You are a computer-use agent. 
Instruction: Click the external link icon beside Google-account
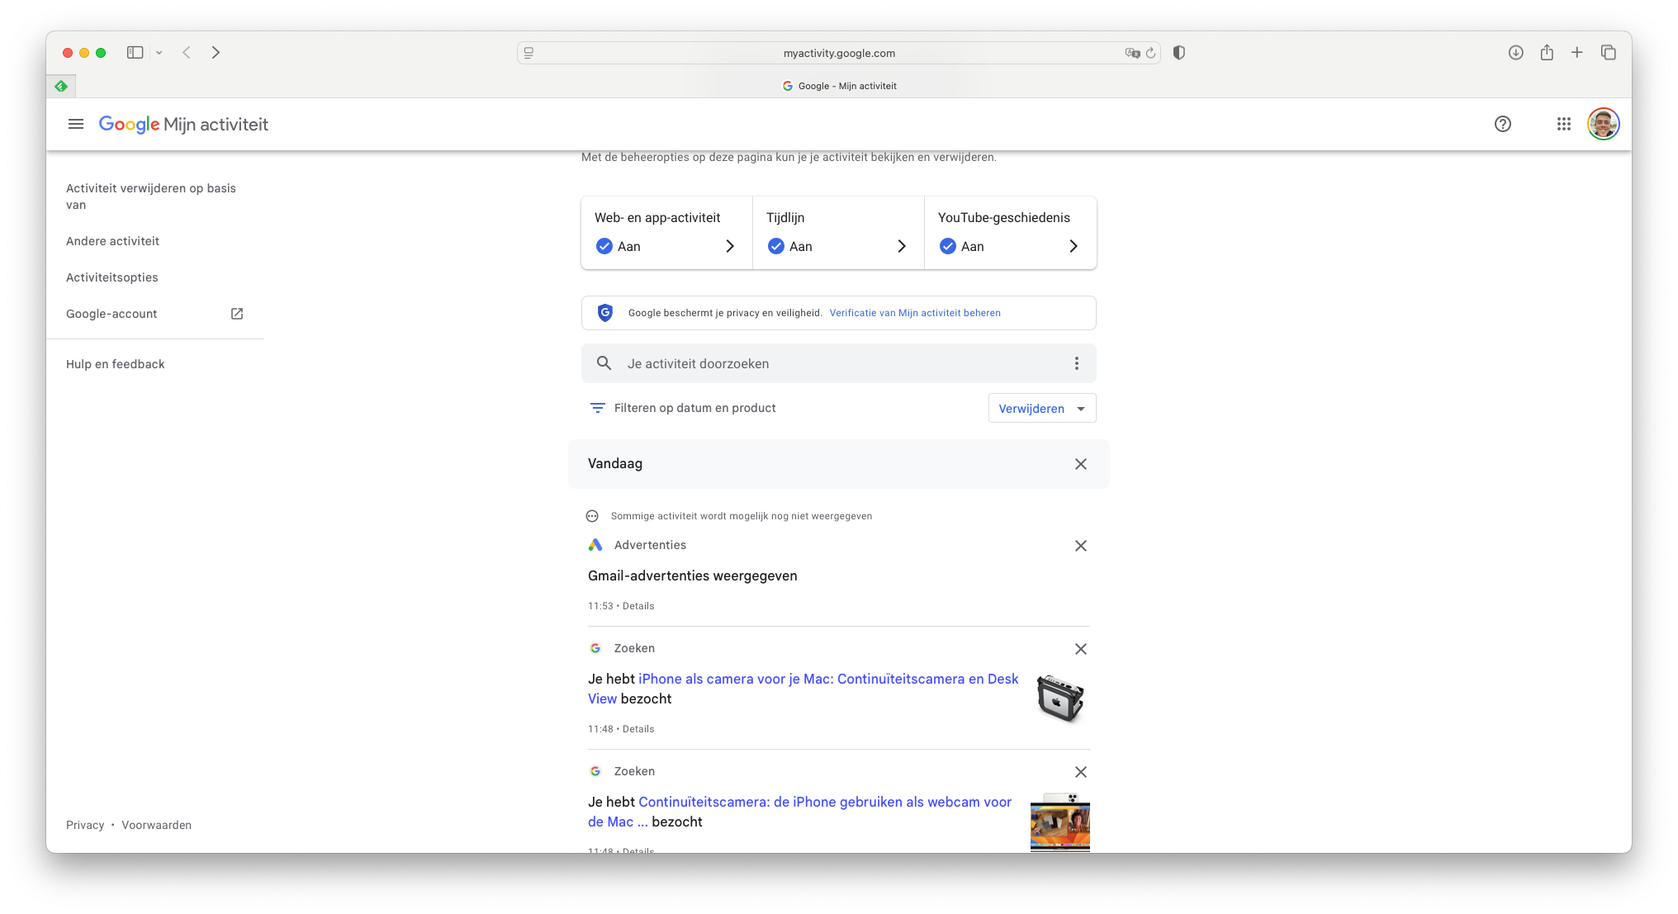coord(237,314)
